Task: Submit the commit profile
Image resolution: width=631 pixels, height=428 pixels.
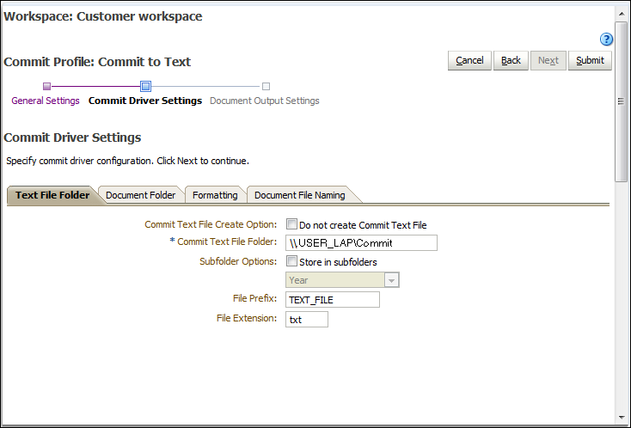Action: tap(590, 60)
